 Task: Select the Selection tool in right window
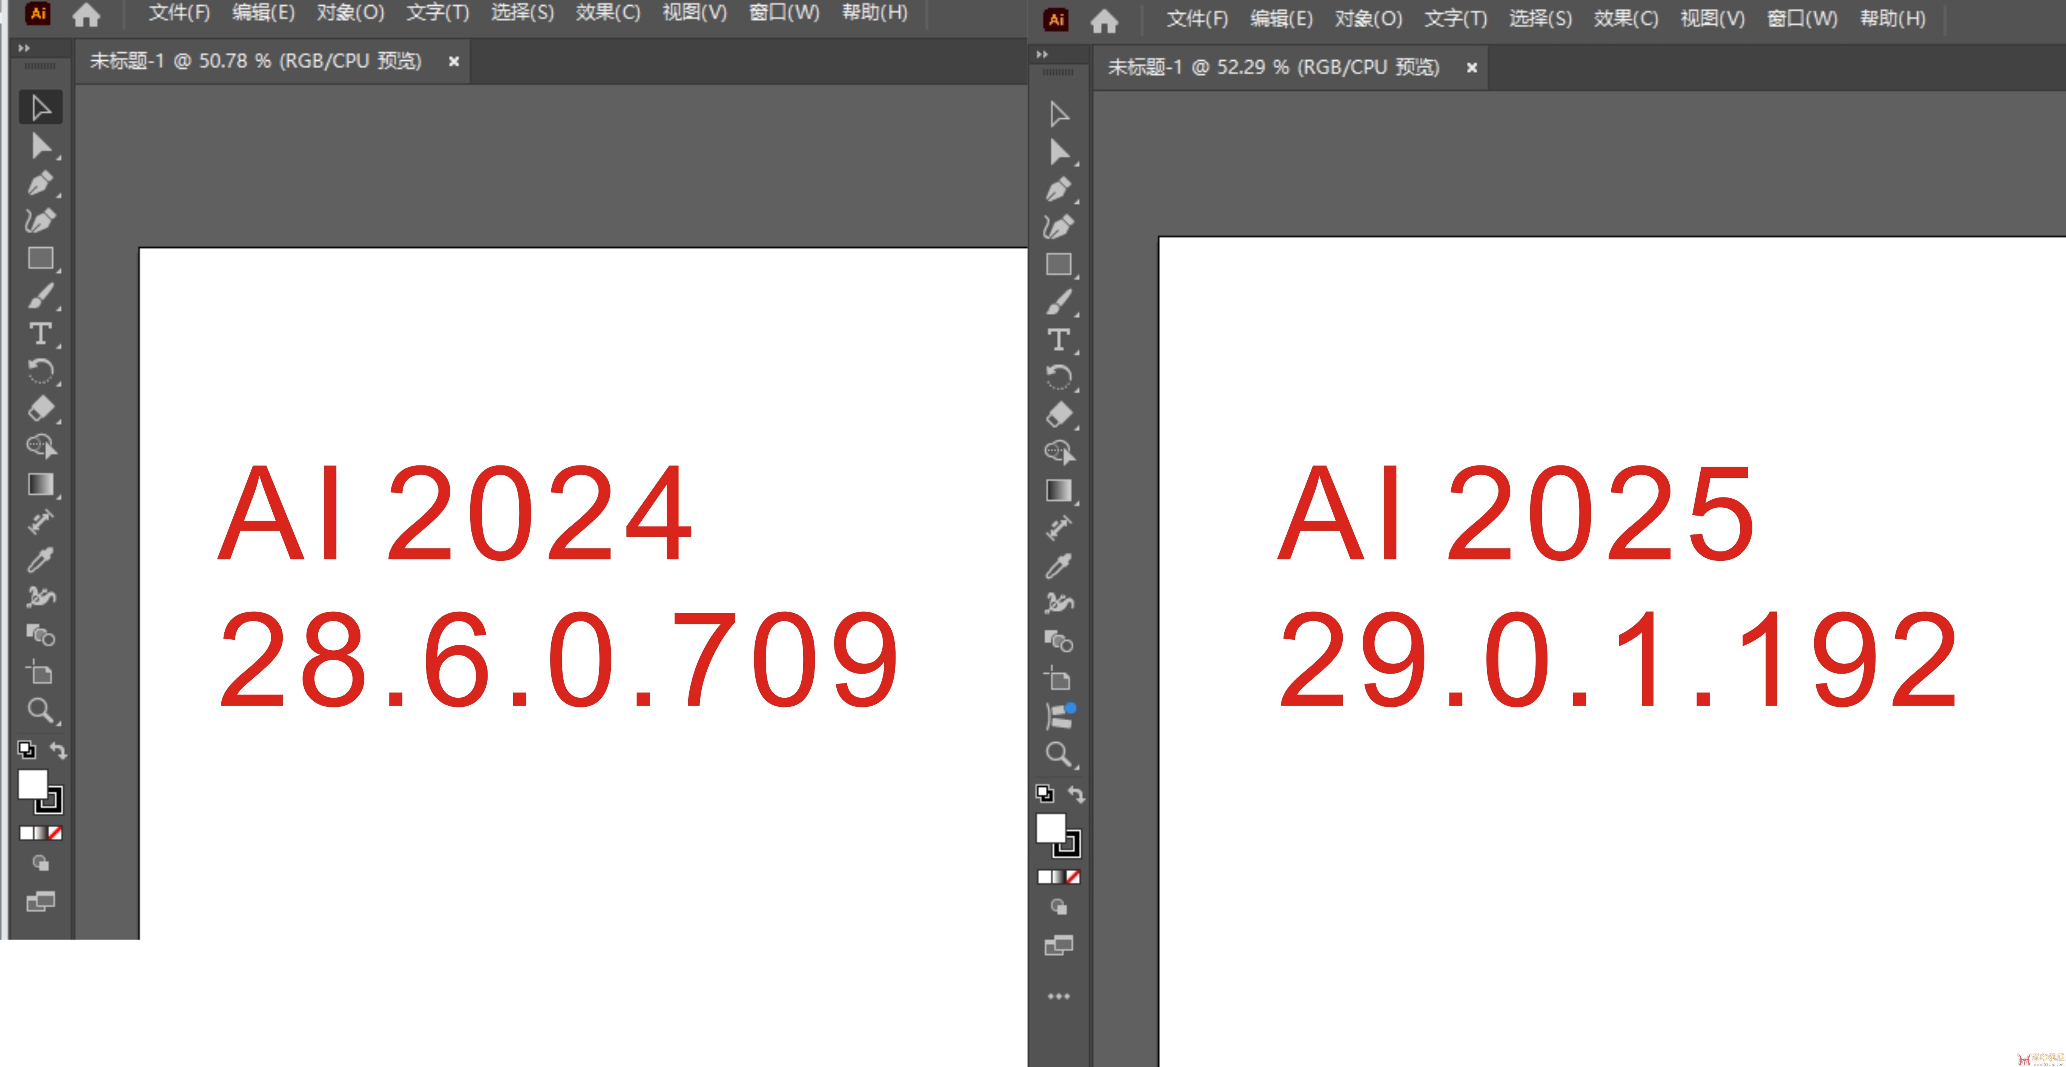1059,114
